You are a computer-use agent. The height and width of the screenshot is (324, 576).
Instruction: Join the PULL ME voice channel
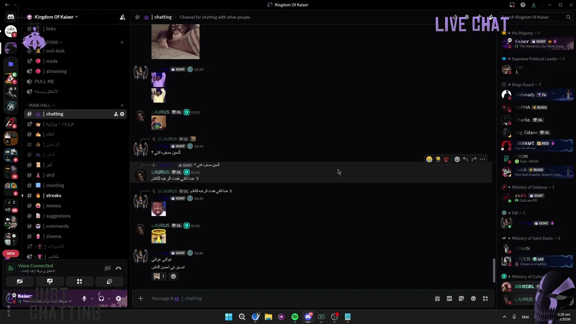76,81
